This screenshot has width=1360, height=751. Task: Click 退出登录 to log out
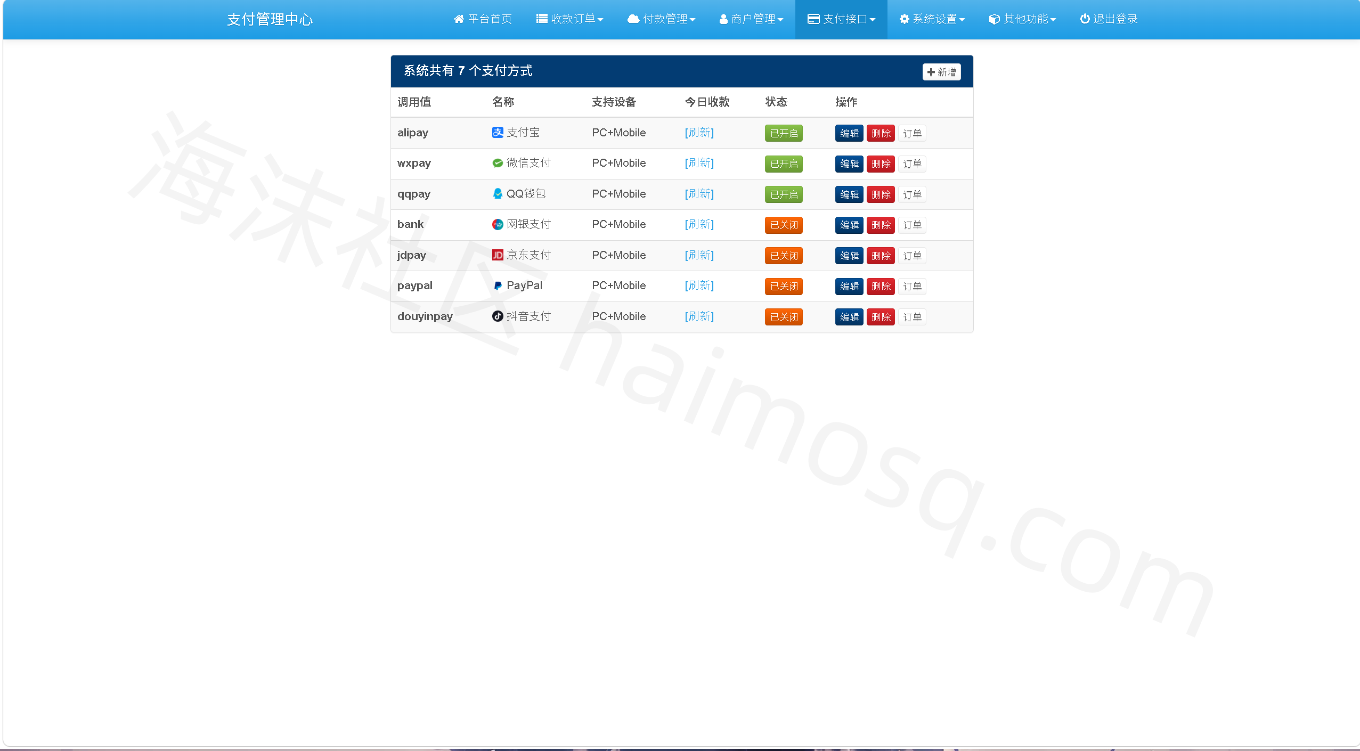pos(1109,19)
